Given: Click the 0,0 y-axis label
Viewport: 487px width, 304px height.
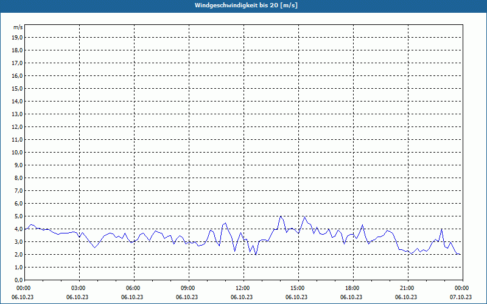Looking at the screenshot, I should tap(18, 280).
